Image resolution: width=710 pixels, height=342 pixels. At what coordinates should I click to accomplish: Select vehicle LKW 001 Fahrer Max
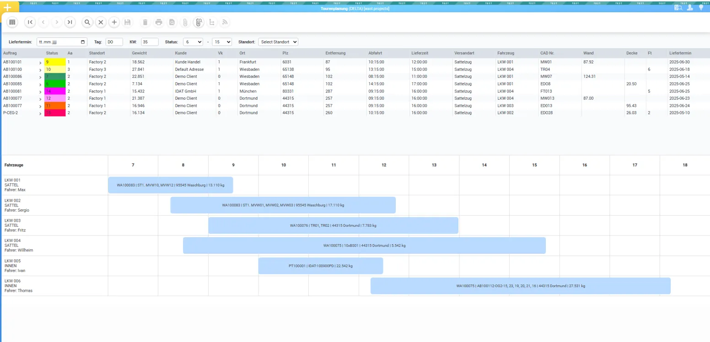pyautogui.click(x=54, y=185)
